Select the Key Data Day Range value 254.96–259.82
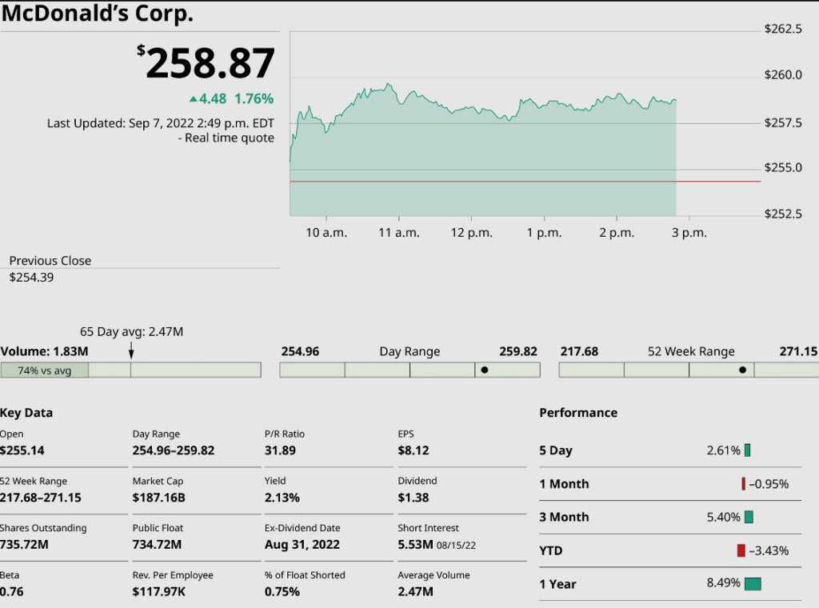 point(174,450)
